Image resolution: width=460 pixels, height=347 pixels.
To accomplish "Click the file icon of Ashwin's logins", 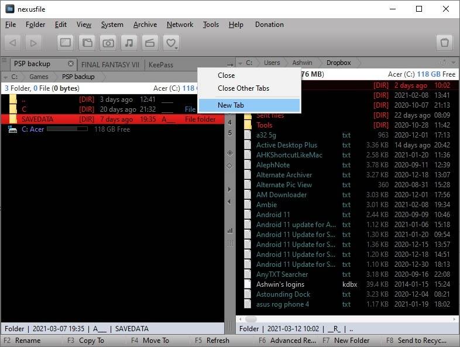I will click(248, 284).
